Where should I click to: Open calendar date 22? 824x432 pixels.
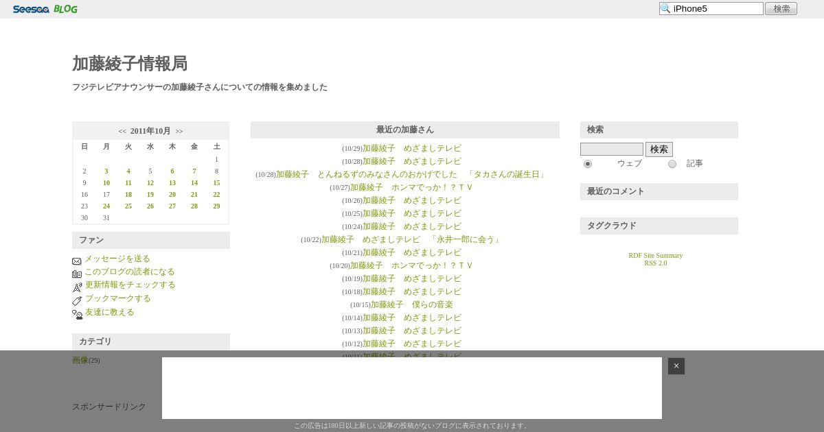(x=216, y=195)
